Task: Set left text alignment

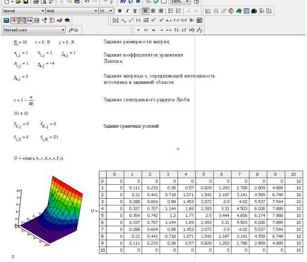Action: coord(145,11)
